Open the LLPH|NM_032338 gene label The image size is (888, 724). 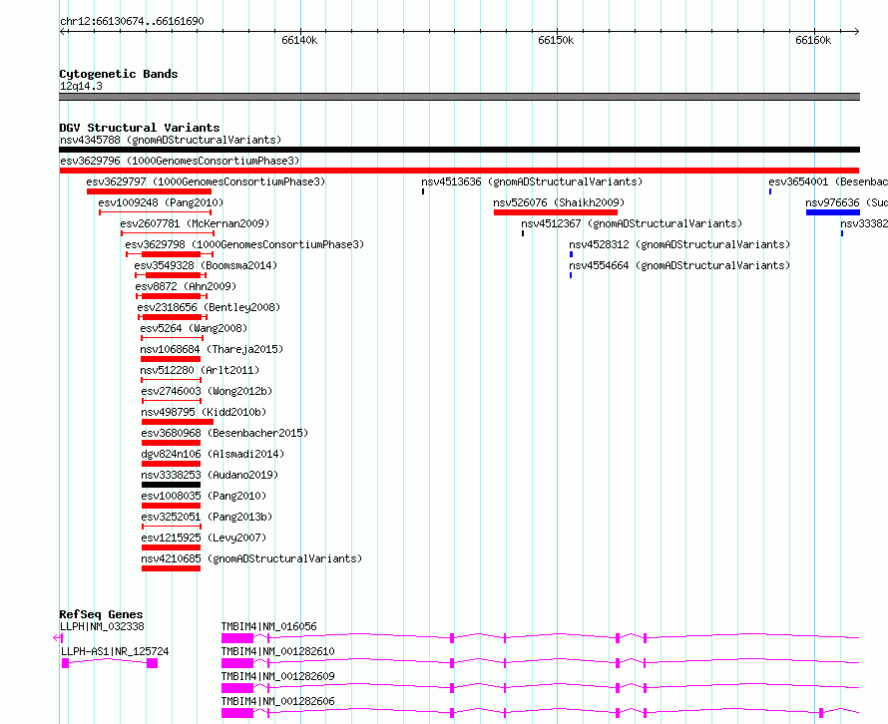pos(102,626)
